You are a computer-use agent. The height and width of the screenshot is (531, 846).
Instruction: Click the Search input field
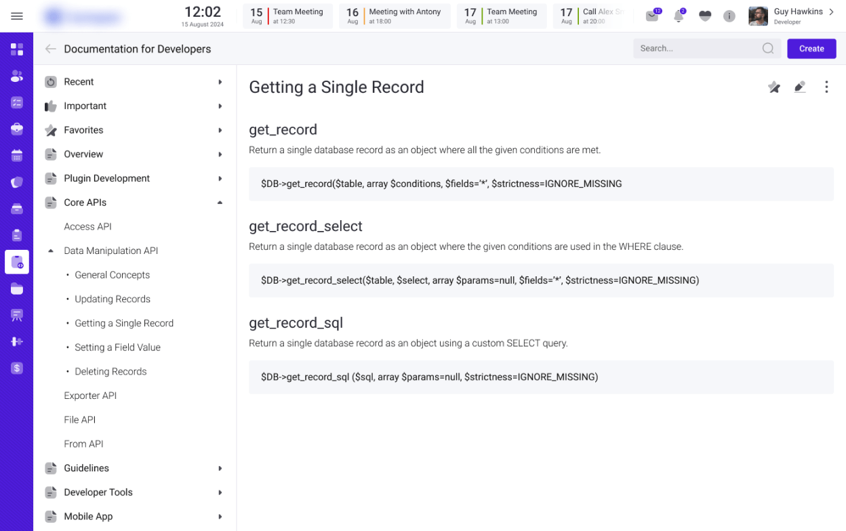[x=697, y=49]
